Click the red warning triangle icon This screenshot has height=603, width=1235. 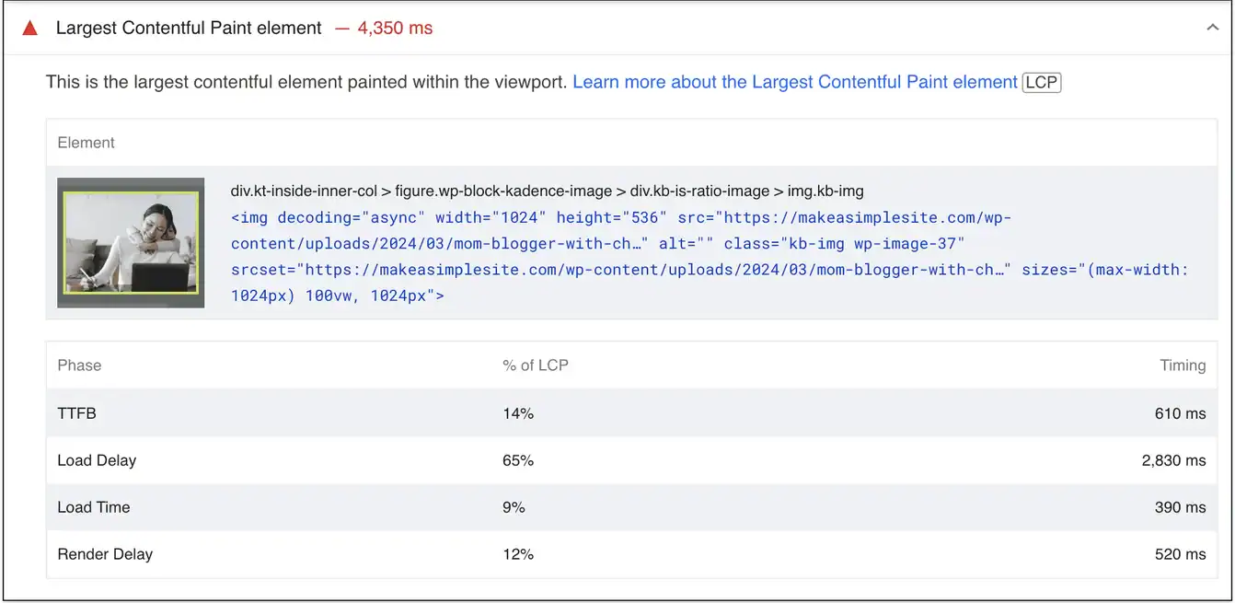coord(30,29)
